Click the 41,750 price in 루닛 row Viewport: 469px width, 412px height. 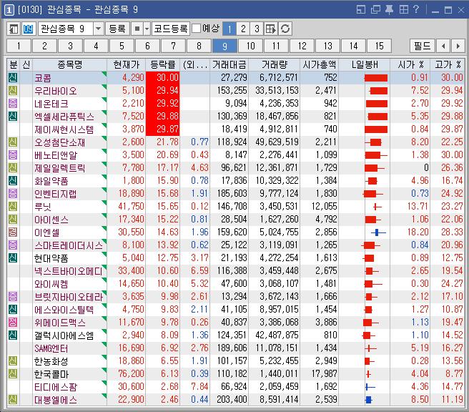click(131, 206)
